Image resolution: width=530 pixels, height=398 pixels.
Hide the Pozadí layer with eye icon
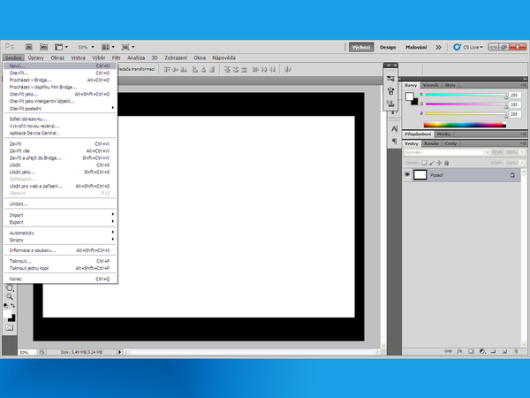407,174
